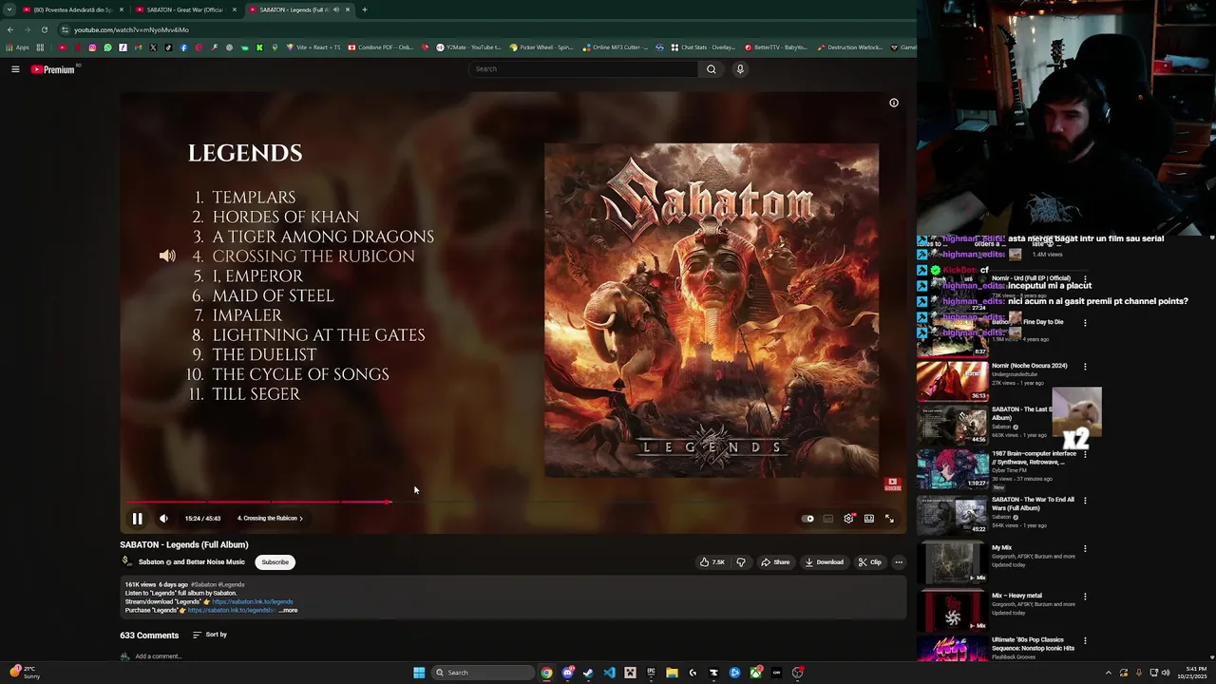Seek on the red video progress bar
1216x684 pixels.
256,502
